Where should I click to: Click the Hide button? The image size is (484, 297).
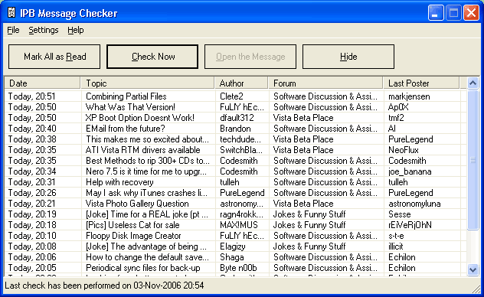[348, 57]
